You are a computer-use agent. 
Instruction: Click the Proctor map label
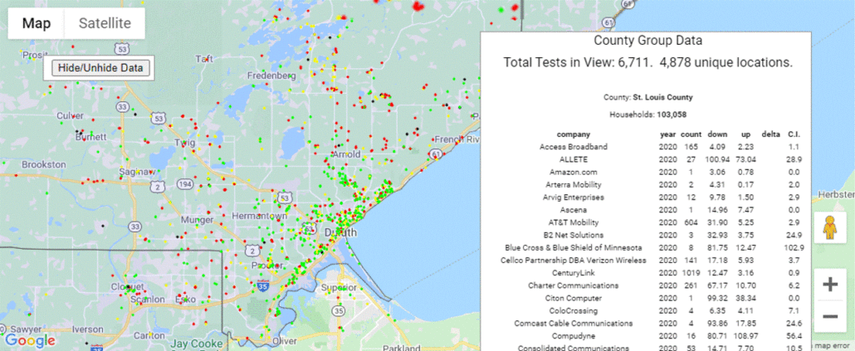click(x=266, y=265)
